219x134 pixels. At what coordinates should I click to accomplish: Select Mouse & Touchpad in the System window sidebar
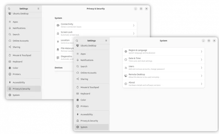tap(89, 87)
